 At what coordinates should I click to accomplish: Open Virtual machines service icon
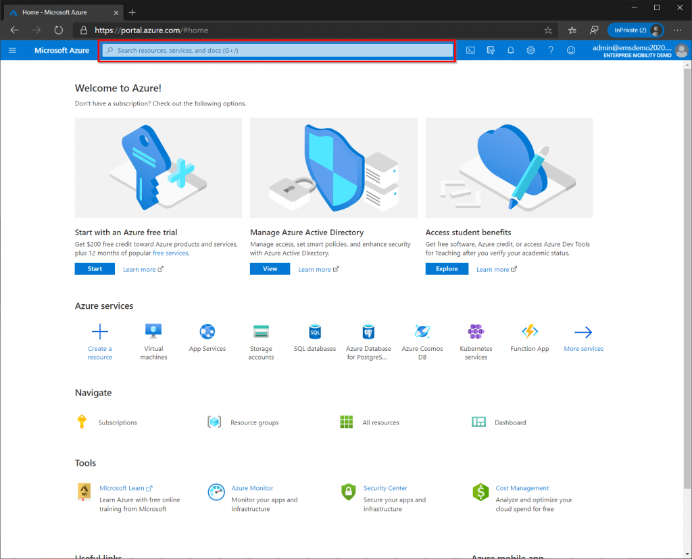[153, 331]
